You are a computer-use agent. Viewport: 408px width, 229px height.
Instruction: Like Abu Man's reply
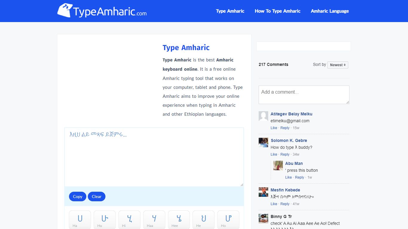289,177
